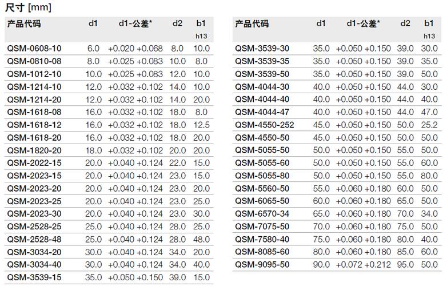The image size is (447, 286).
Task: Select product code QSM-5055-60
Action: click(262, 163)
